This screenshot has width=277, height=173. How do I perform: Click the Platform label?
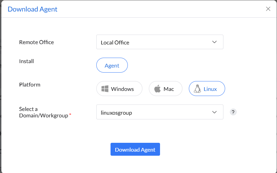pyautogui.click(x=30, y=85)
